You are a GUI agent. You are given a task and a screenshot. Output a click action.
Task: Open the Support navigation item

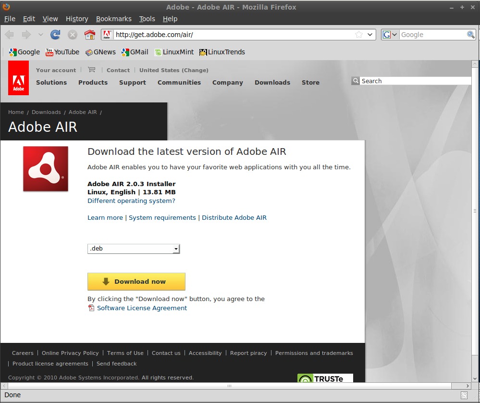click(x=133, y=82)
